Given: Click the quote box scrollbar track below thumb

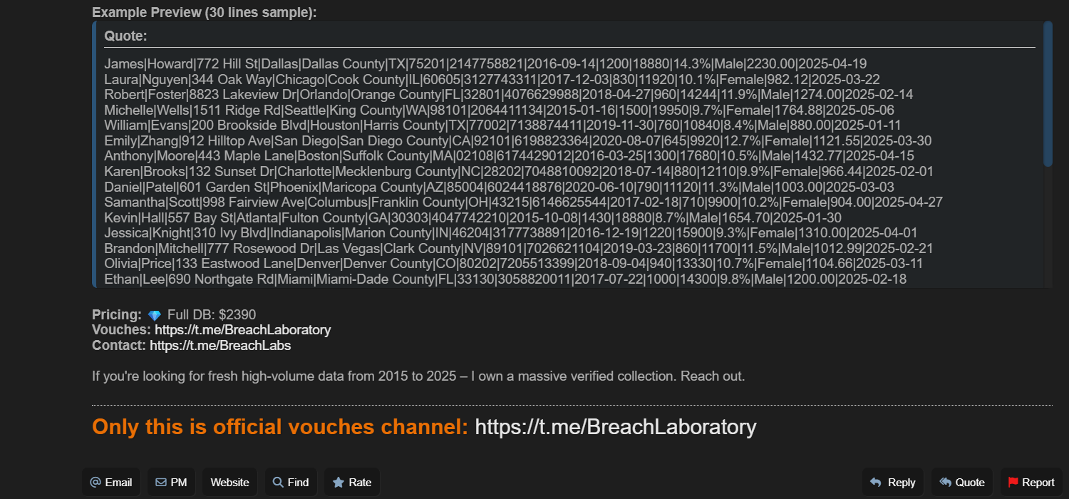Looking at the screenshot, I should coord(1048,228).
